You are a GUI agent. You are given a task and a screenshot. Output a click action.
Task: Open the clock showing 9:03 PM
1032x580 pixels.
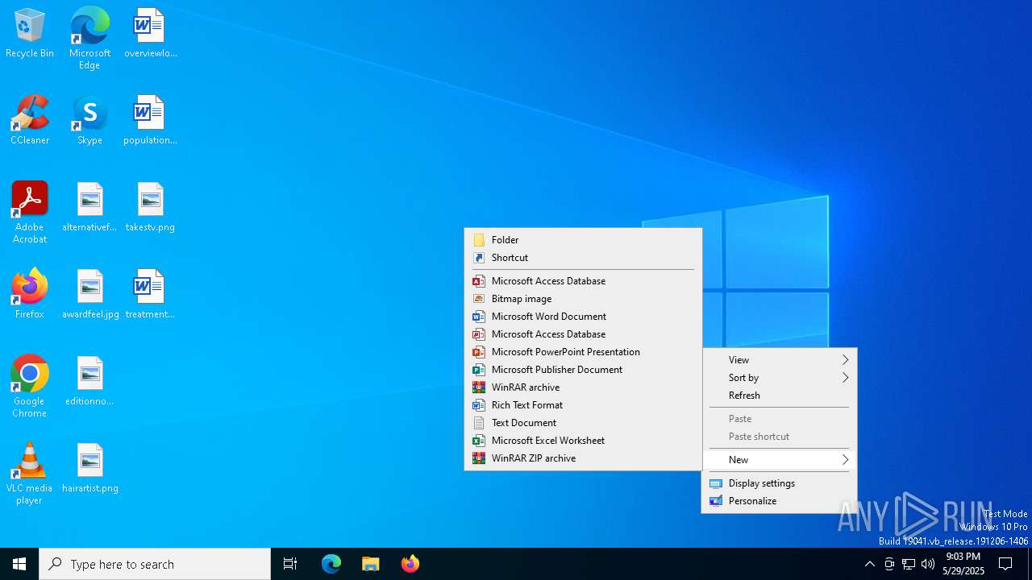tap(963, 564)
